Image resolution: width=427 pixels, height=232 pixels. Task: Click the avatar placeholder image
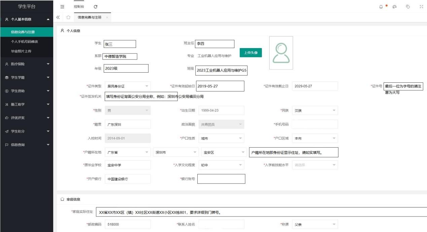tap(281, 53)
